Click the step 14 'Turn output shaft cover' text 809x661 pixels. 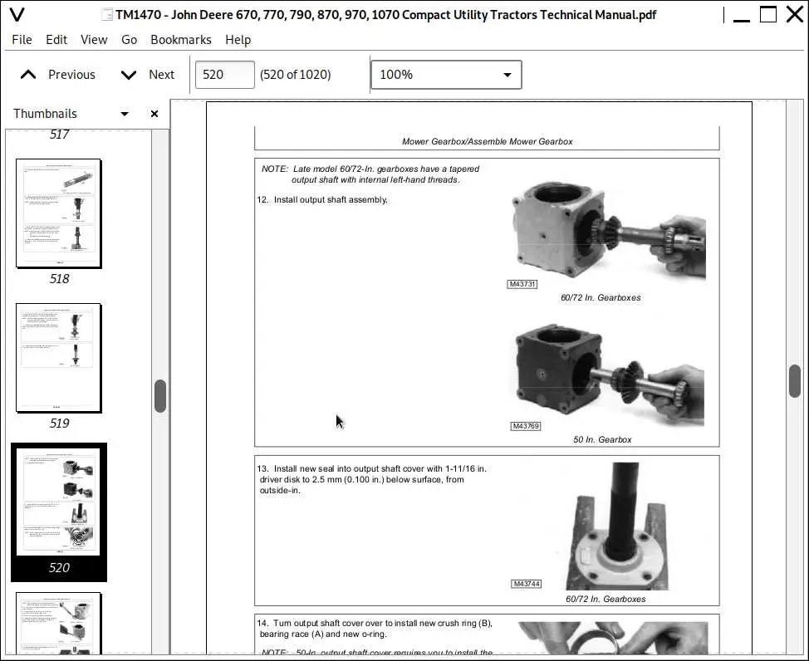pyautogui.click(x=375, y=629)
